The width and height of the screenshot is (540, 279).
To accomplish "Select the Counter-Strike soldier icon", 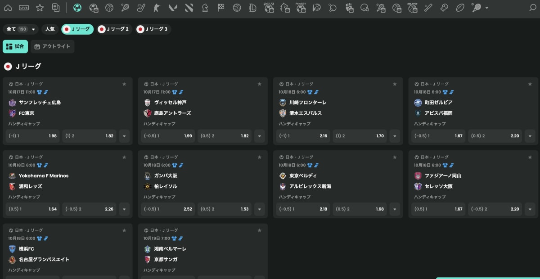I will point(157,8).
